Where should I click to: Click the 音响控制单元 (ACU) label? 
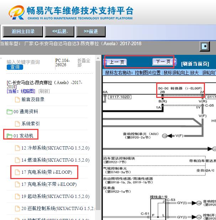141,134
